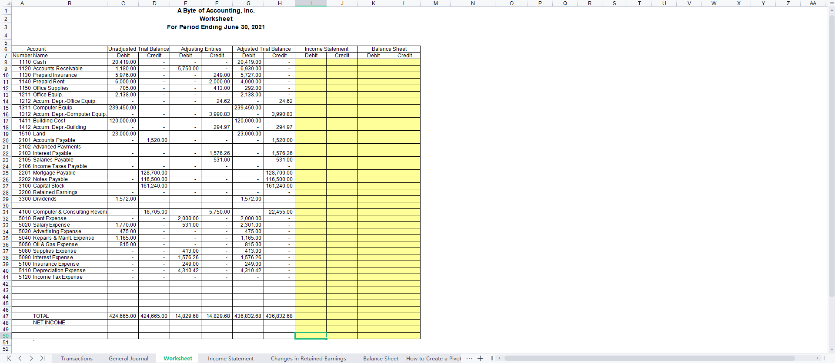The height and width of the screenshot is (363, 835).
Task: Click yellow Balance Sheet Credit cell for Land
Action: pos(404,134)
